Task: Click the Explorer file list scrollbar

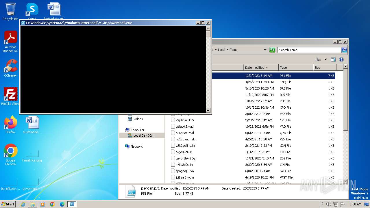Action: click(x=346, y=100)
